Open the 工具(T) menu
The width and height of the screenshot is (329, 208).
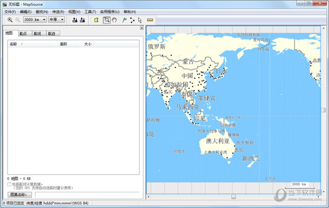click(x=90, y=12)
